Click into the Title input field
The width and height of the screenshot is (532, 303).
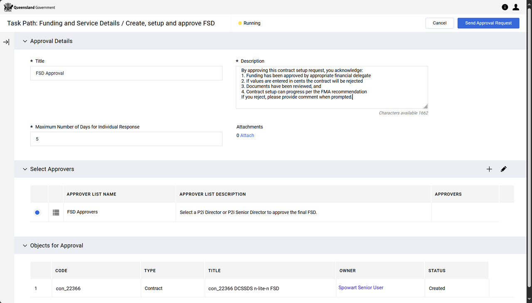tap(126, 73)
